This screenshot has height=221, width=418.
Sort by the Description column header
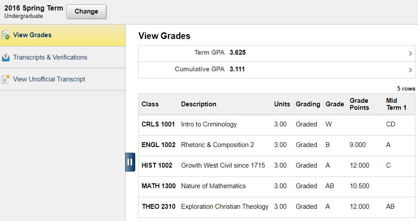(x=198, y=104)
